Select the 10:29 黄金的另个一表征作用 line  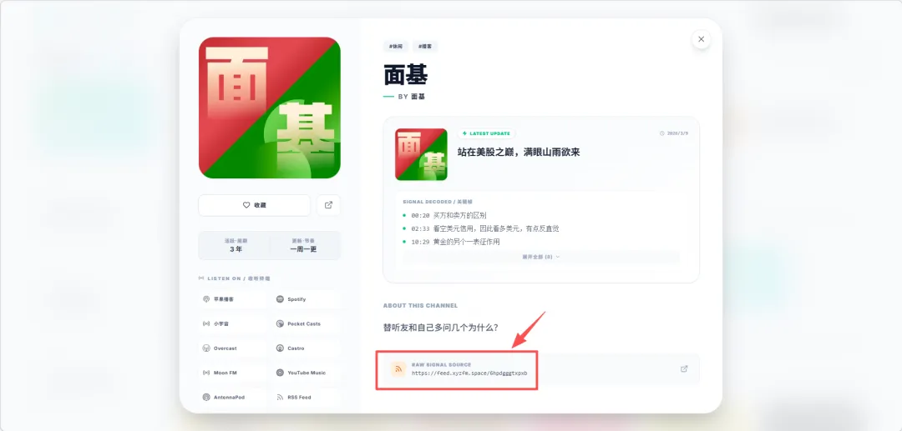[455, 242]
